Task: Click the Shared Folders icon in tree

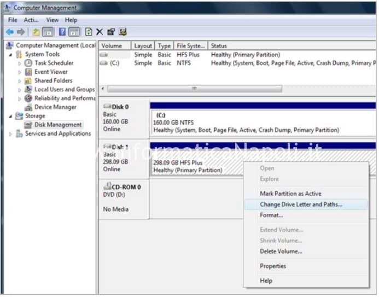Action: point(28,81)
